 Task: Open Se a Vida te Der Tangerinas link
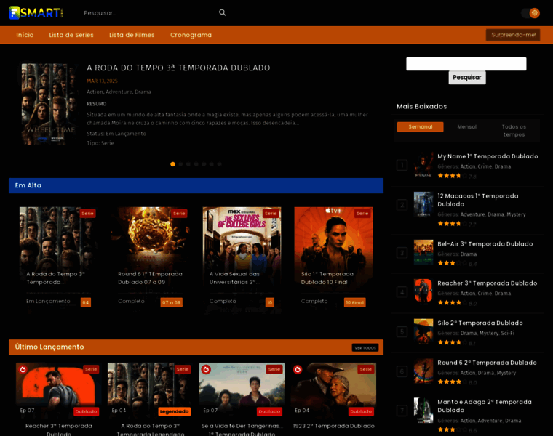tap(242, 429)
